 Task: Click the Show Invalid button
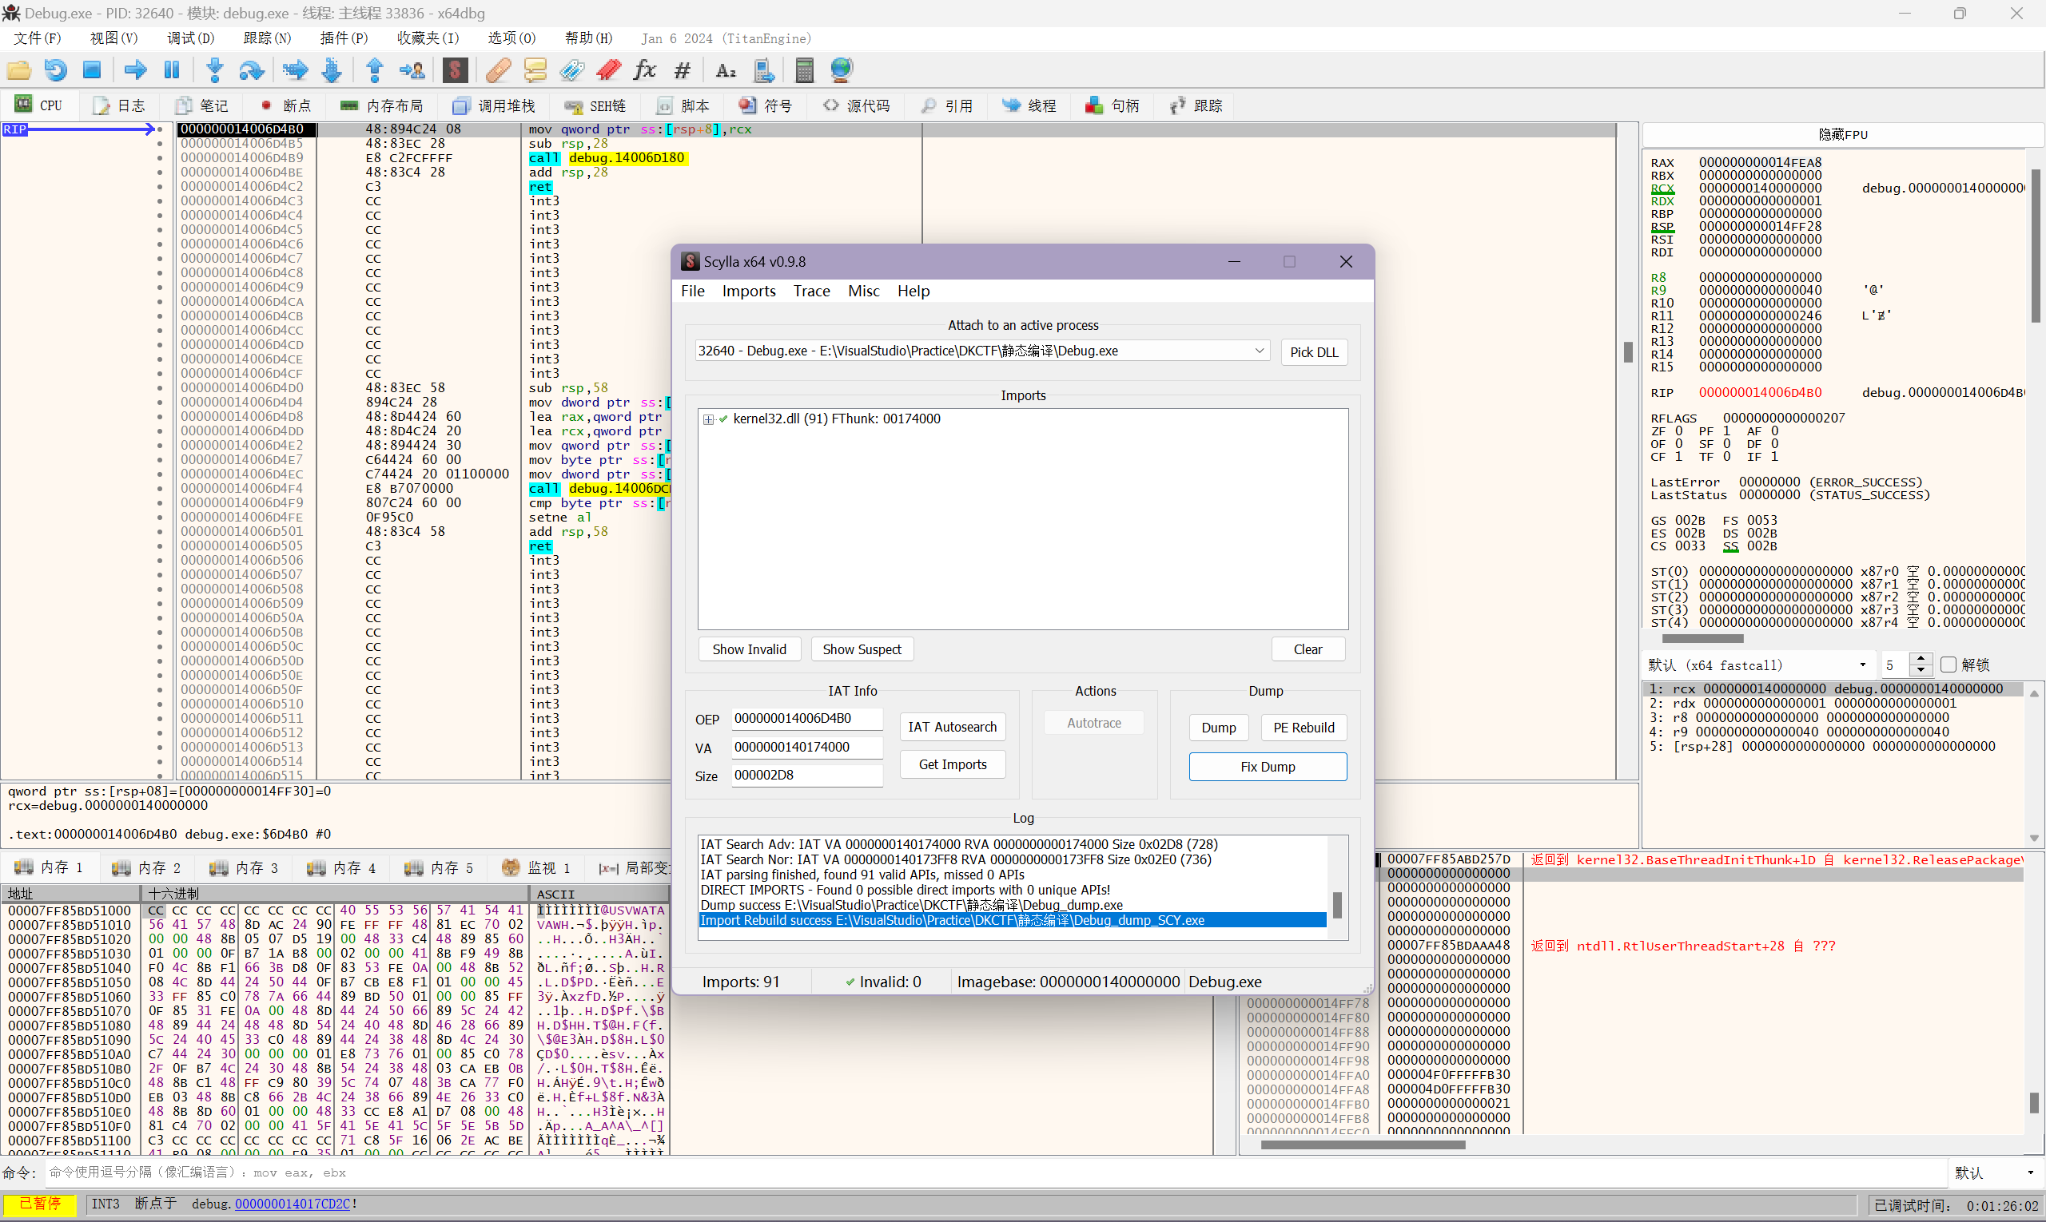click(749, 649)
